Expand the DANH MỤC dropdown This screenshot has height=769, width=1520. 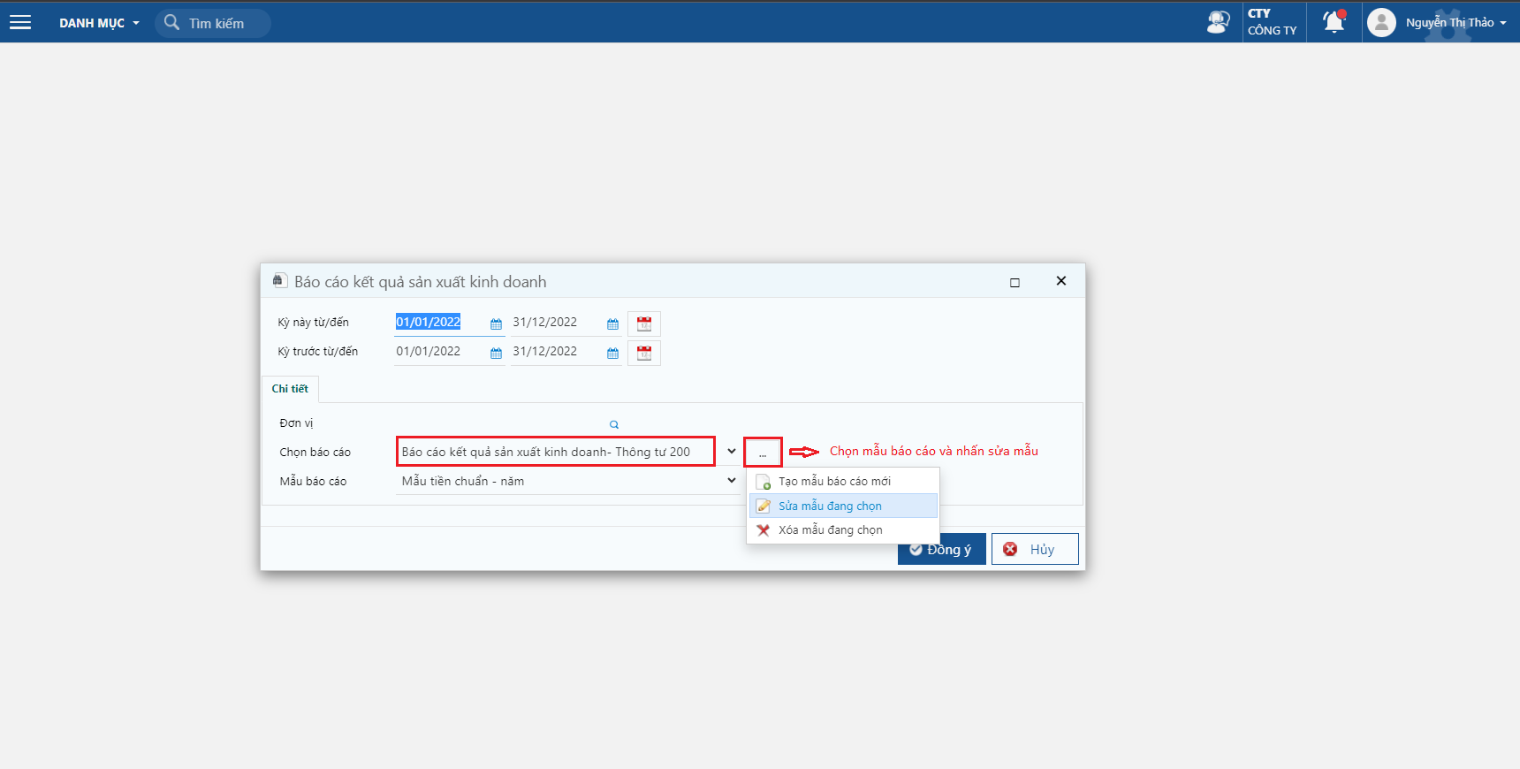tap(99, 23)
